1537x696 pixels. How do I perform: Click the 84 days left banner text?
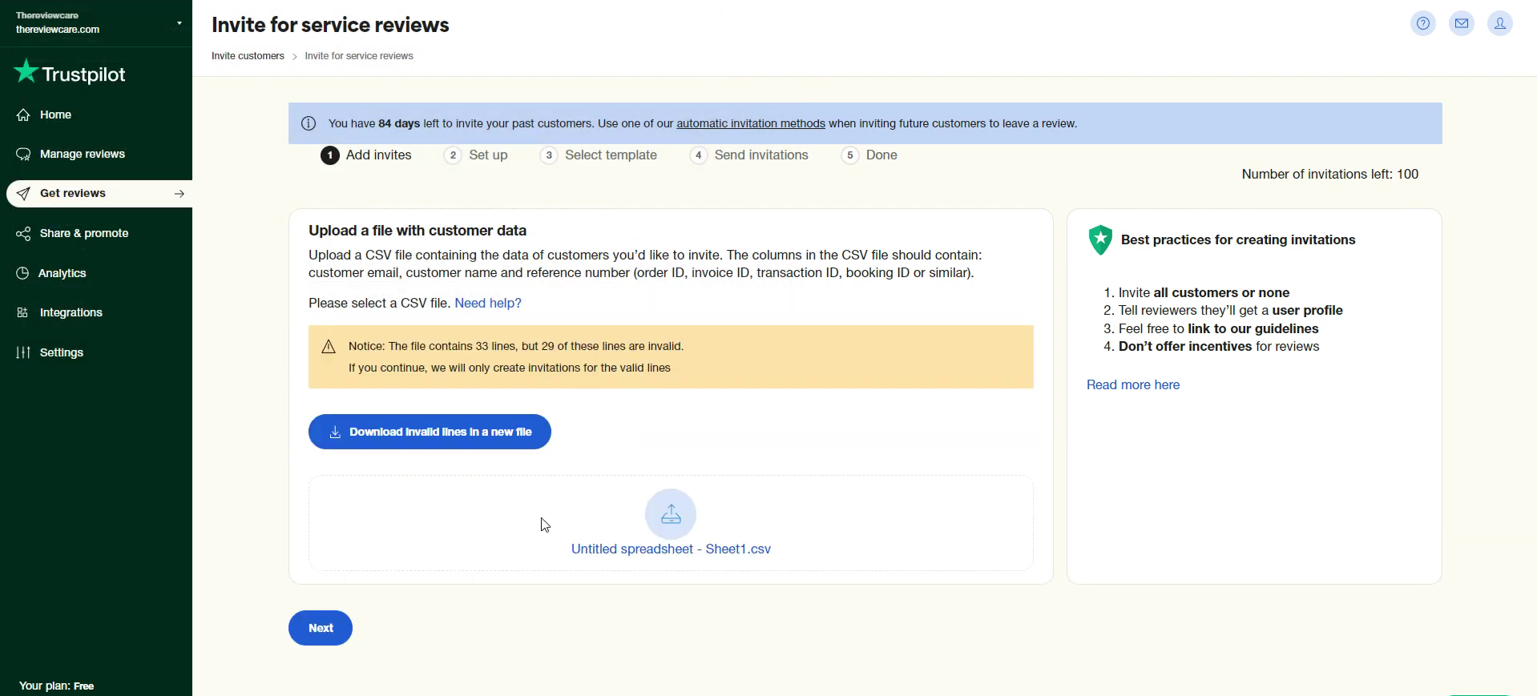(703, 123)
